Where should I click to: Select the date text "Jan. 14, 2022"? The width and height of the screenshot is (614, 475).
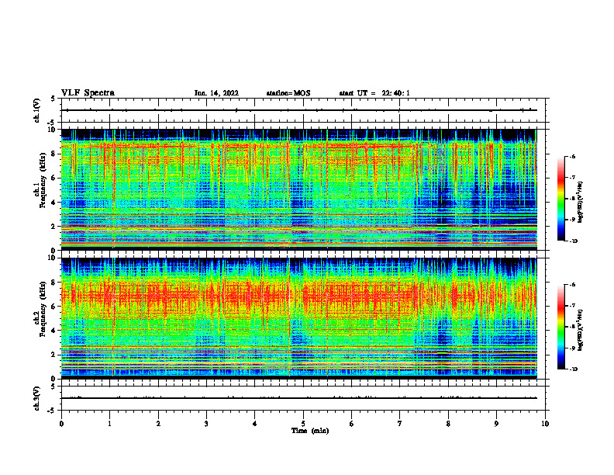[x=216, y=93]
